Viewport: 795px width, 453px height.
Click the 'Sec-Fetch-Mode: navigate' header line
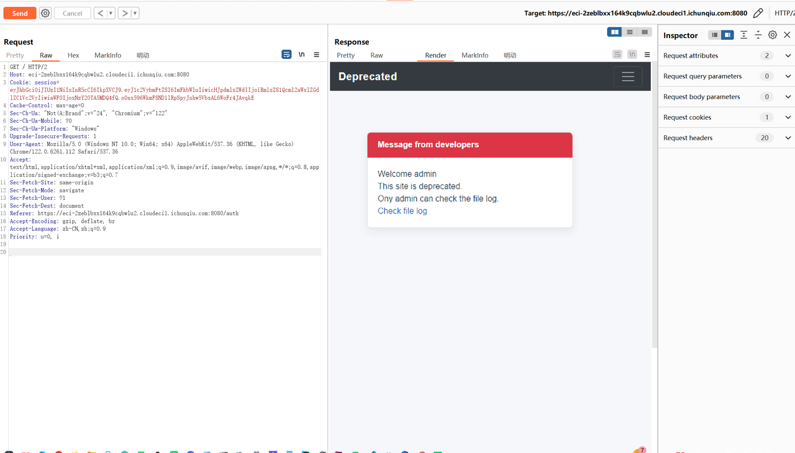(x=47, y=191)
